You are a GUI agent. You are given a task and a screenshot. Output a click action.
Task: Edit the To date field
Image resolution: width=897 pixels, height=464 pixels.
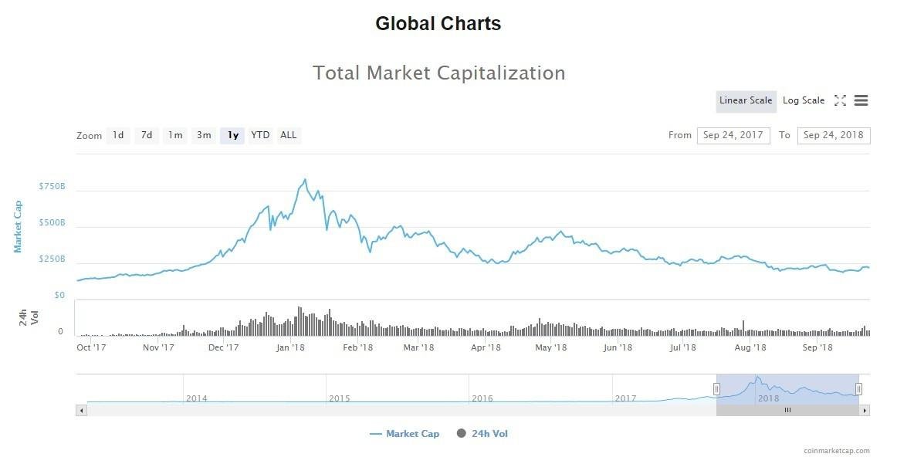834,135
